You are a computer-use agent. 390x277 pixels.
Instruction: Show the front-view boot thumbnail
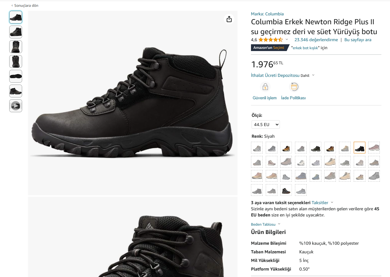point(16,47)
